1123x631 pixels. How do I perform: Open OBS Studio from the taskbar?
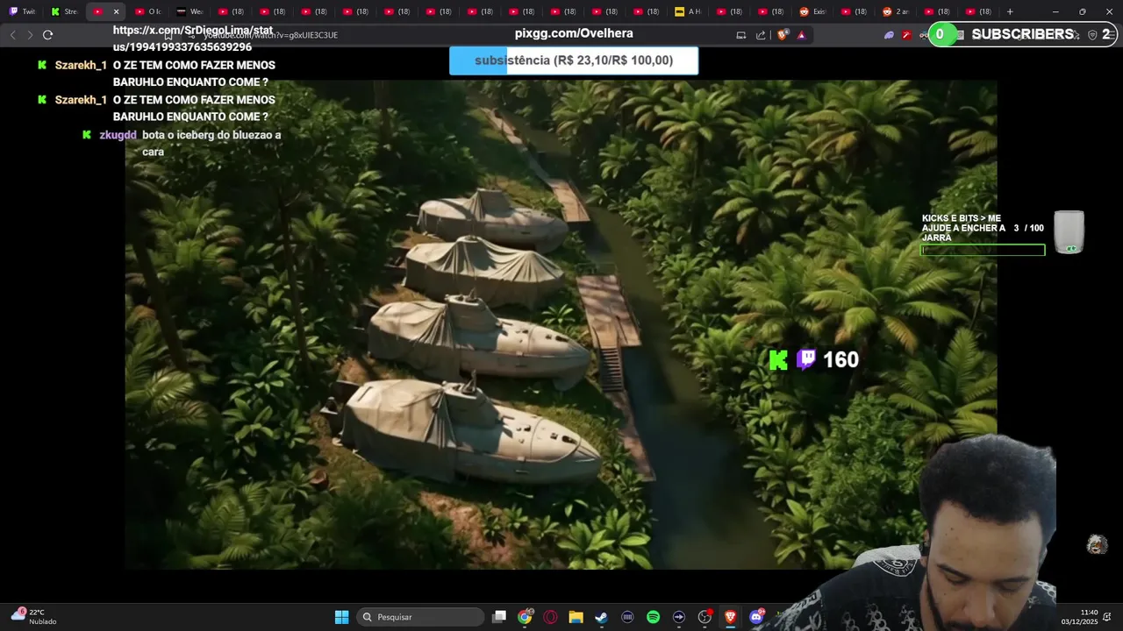point(705,617)
